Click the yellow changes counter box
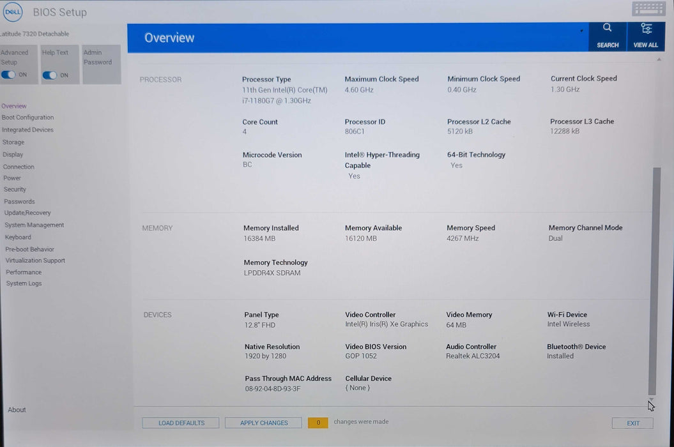The height and width of the screenshot is (447, 674). pyautogui.click(x=318, y=423)
